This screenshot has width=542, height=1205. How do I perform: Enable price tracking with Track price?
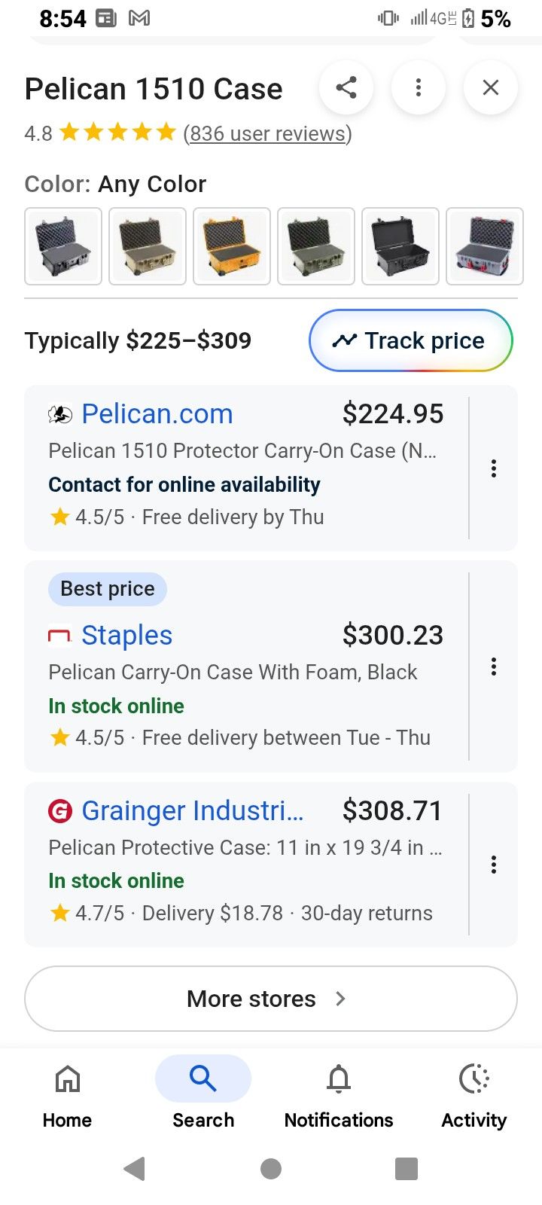coord(410,340)
